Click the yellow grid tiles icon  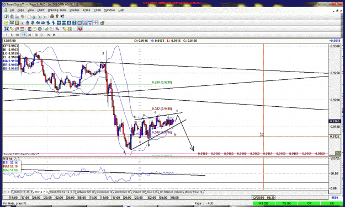tap(70, 29)
